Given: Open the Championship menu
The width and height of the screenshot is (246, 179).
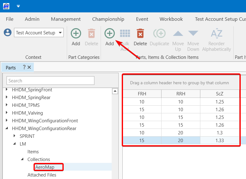Looking at the screenshot, I should point(108,19).
